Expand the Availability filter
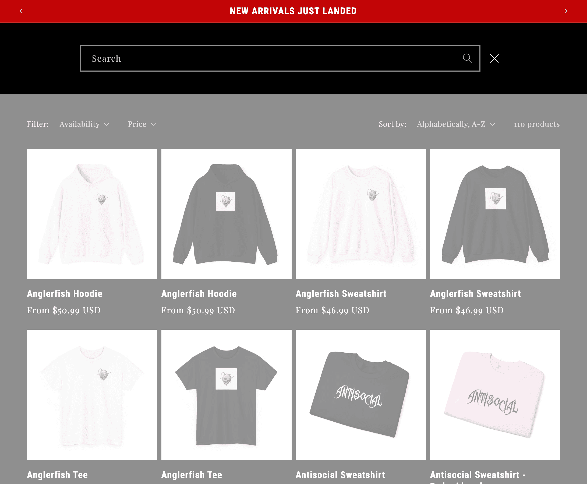 tap(84, 124)
